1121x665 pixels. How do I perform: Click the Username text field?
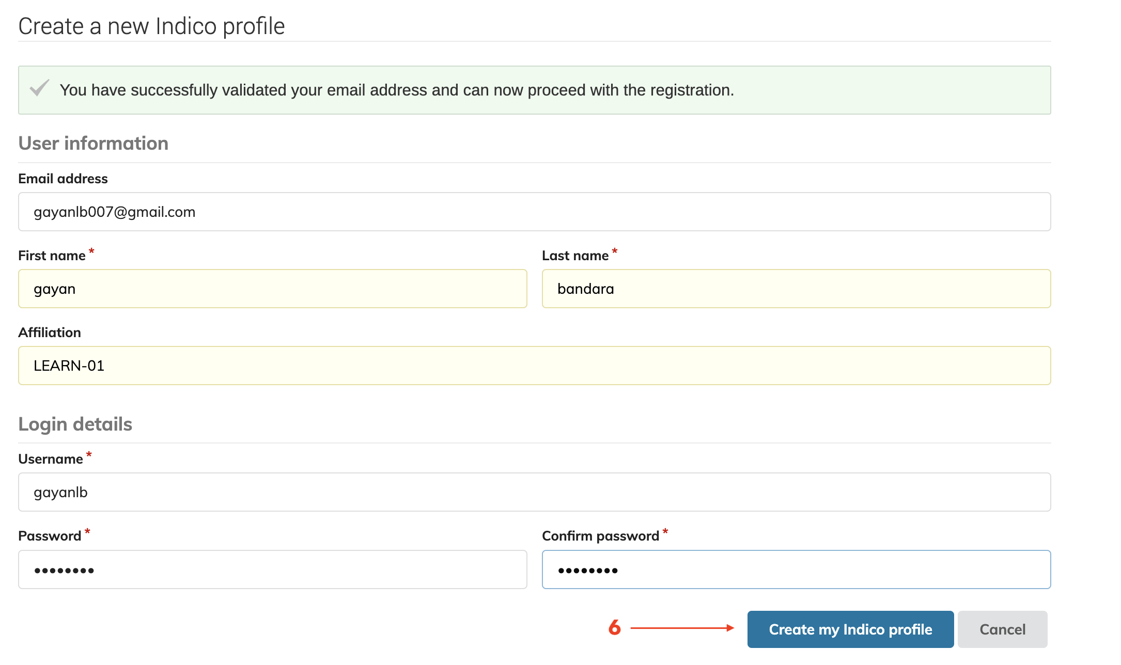tap(534, 492)
